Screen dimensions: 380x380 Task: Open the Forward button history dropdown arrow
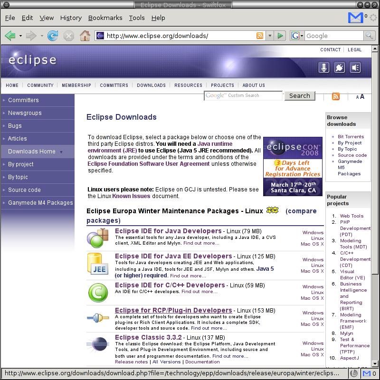(42, 36)
